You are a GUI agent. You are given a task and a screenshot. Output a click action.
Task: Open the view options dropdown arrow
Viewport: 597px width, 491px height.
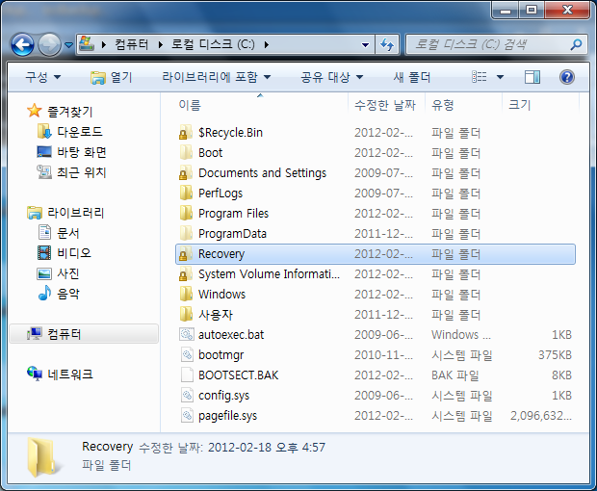pos(501,77)
